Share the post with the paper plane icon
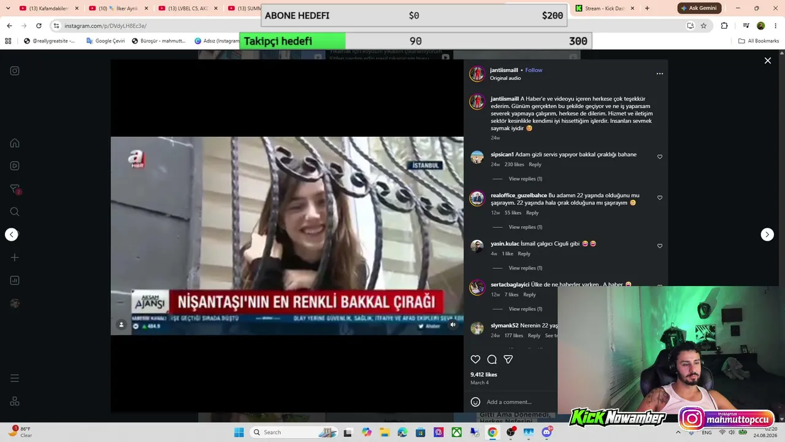Viewport: 785px width, 442px height. (x=508, y=359)
